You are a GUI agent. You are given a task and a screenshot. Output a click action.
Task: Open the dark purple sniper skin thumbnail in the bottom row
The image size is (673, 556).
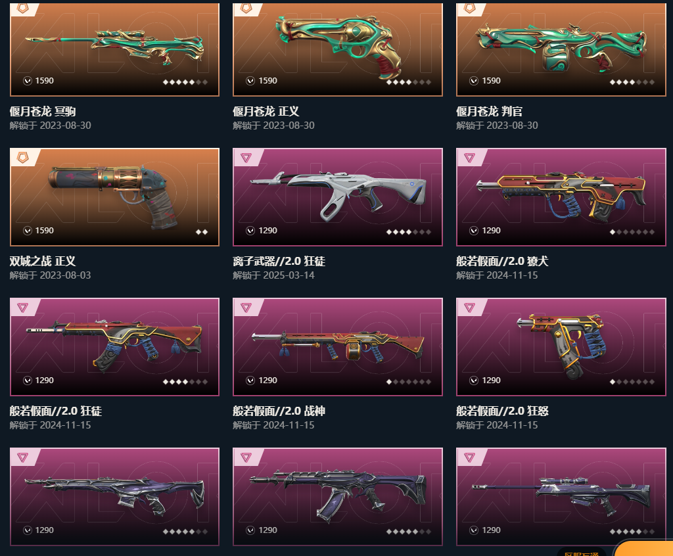[561, 497]
